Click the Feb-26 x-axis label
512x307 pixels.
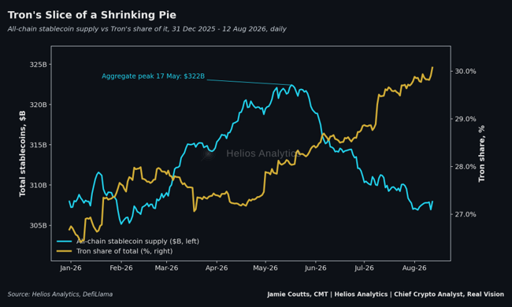click(x=121, y=268)
